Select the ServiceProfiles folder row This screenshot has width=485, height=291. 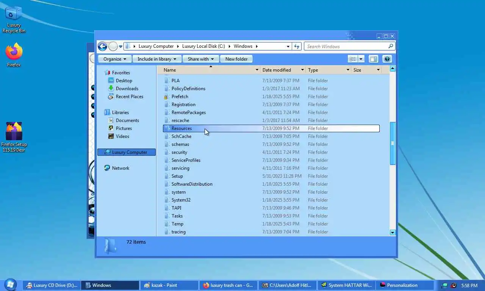pyautogui.click(x=271, y=160)
